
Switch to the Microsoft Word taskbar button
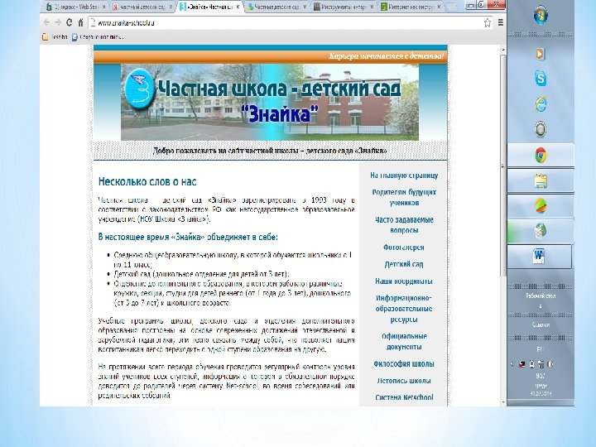click(x=540, y=257)
